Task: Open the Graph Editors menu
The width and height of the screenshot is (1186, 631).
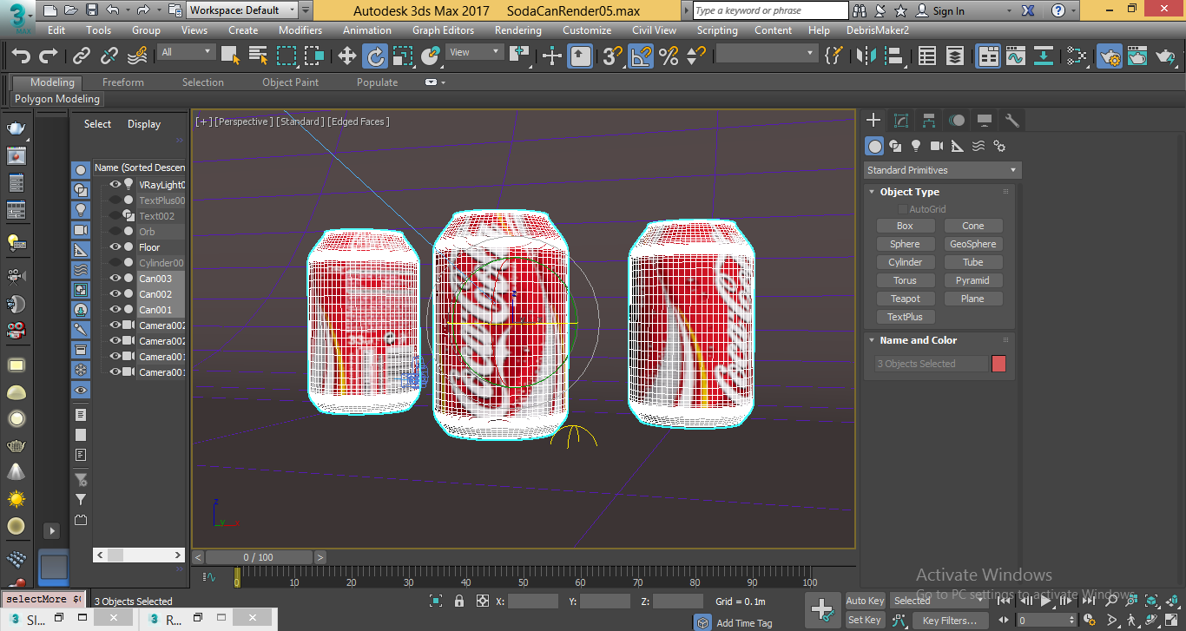Action: tap(443, 30)
